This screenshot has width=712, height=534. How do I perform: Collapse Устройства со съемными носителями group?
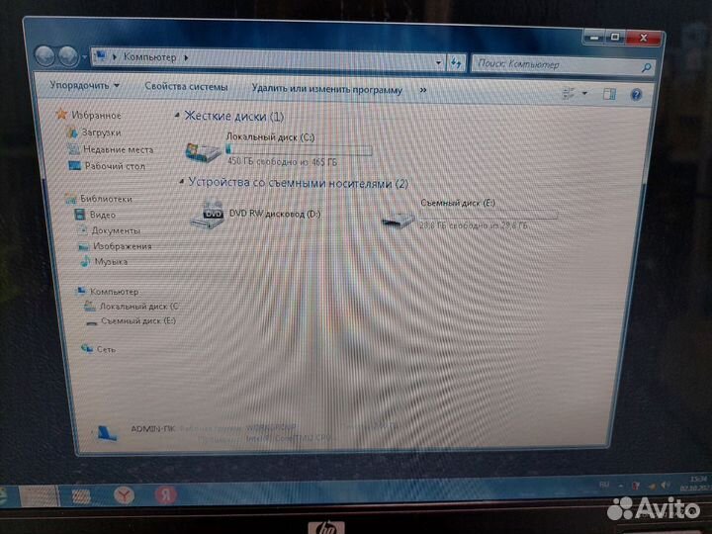[x=182, y=182]
